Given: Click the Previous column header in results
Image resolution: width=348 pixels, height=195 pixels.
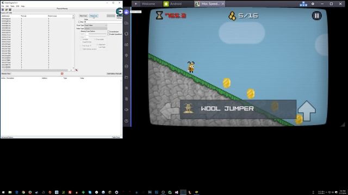Looking at the screenshot, I should (52, 16).
